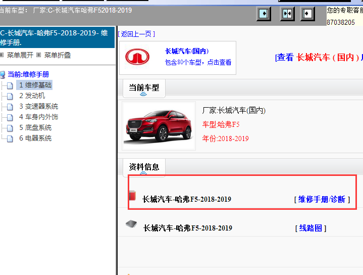This screenshot has height=275, width=363.
Task: Click the red Great Wall logo
Action: click(x=137, y=57)
